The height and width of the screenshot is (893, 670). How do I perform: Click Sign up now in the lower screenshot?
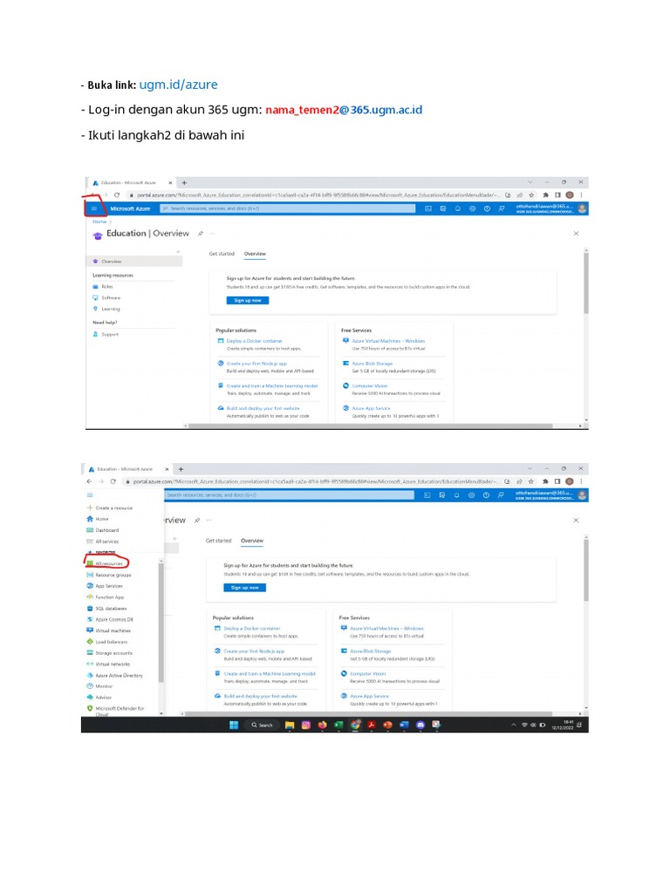(x=244, y=588)
